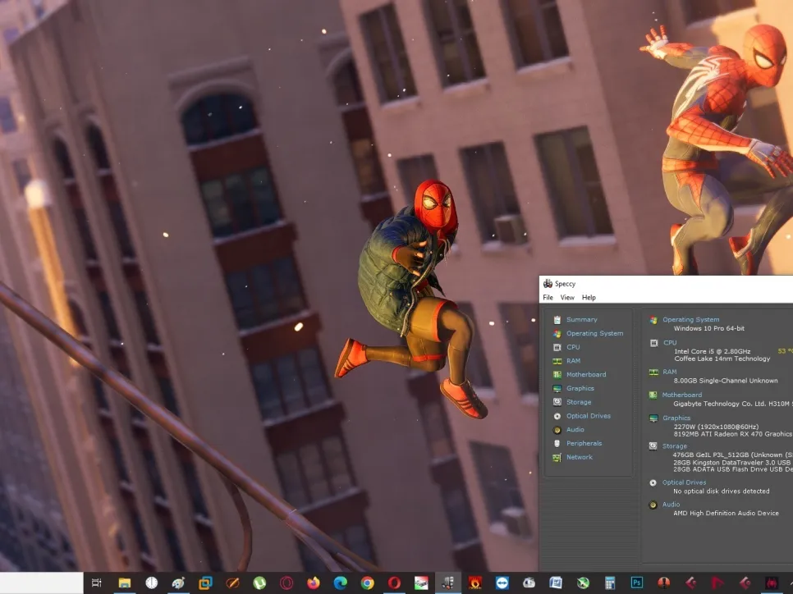The image size is (793, 594).
Task: Select the Audio speaker icon in the sidebar
Action: pos(557,430)
